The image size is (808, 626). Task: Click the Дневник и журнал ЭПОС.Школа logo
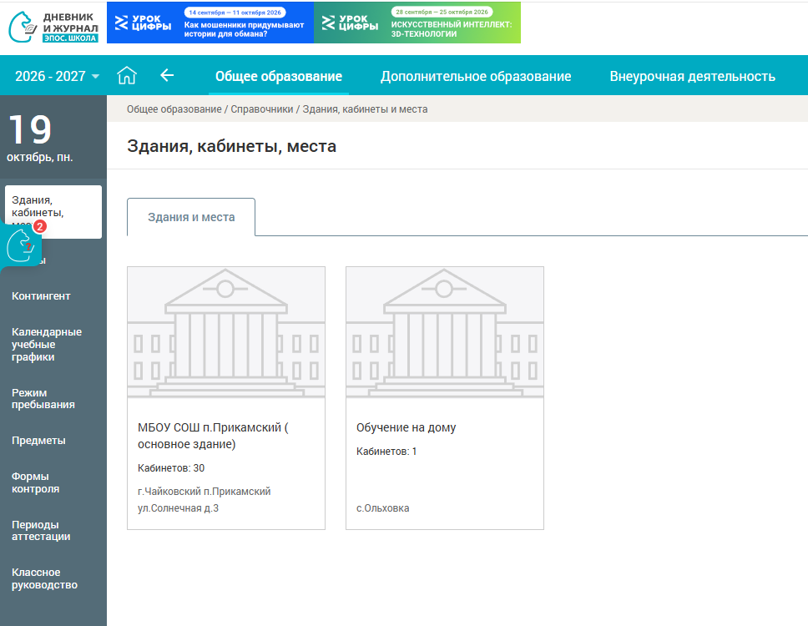coord(53,27)
